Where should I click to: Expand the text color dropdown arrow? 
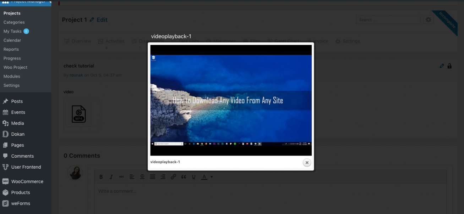(212, 177)
